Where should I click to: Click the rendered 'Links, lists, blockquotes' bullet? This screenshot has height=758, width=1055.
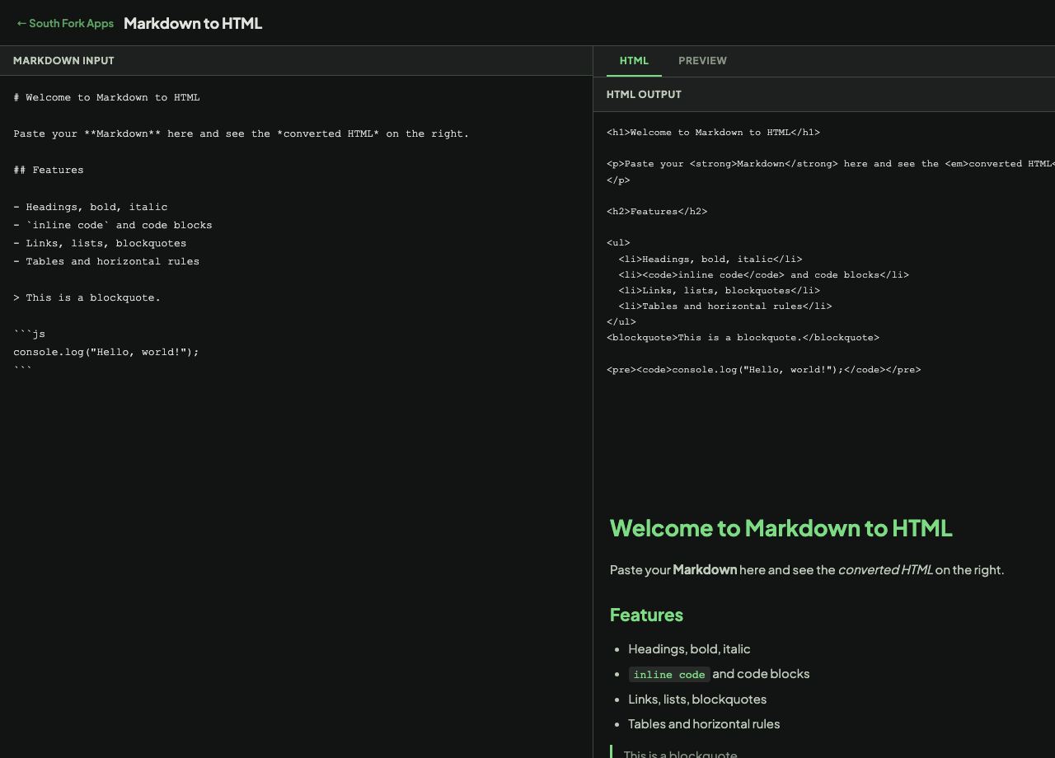pyautogui.click(x=697, y=699)
